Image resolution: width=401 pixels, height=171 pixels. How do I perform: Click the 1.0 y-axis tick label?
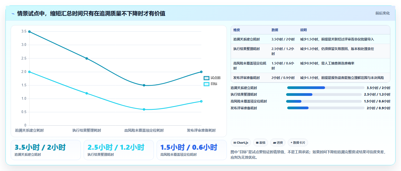[x=24, y=99]
